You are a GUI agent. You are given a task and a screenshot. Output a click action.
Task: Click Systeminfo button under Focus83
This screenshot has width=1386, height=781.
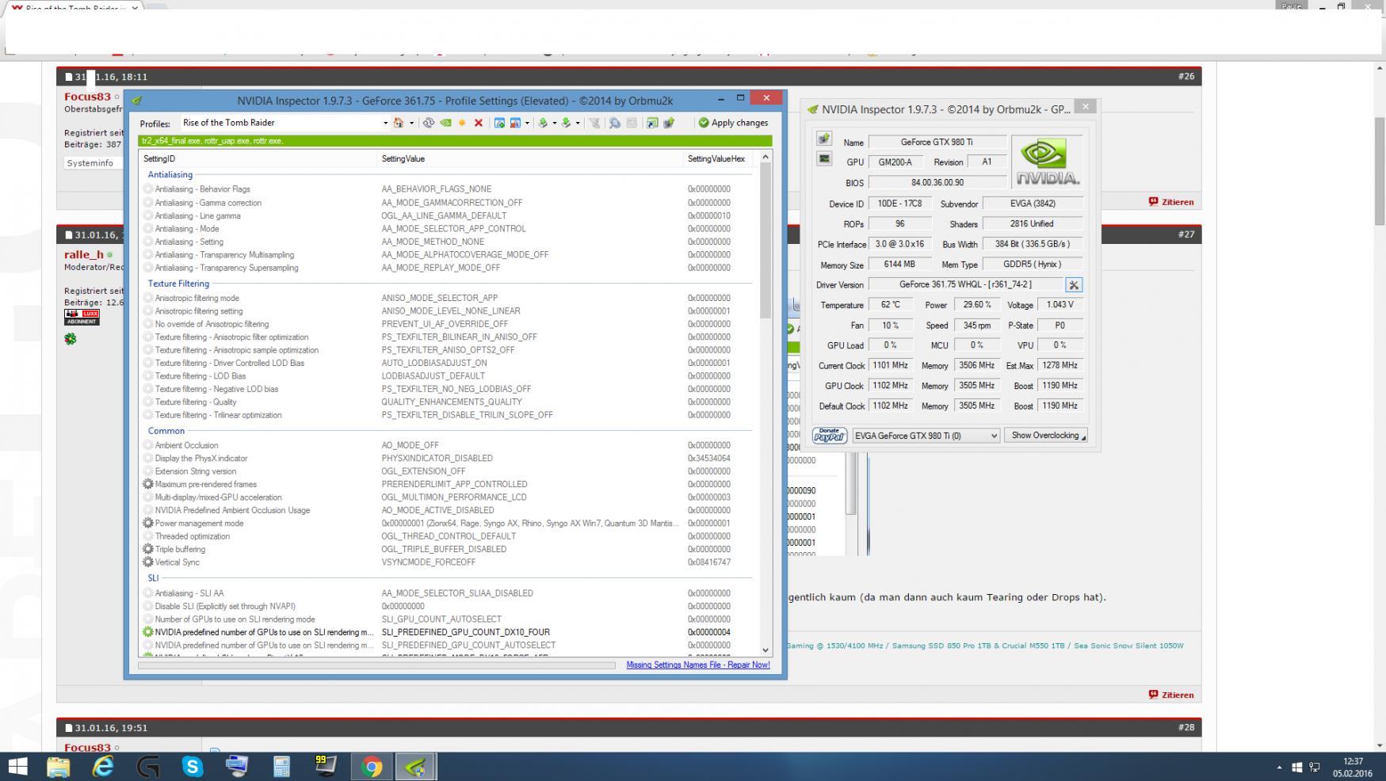(93, 163)
